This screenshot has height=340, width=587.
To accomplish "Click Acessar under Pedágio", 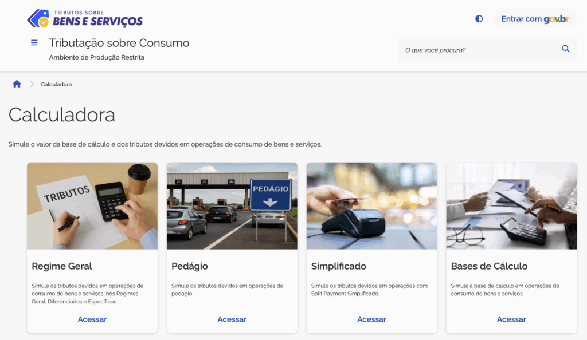I will pos(232,319).
